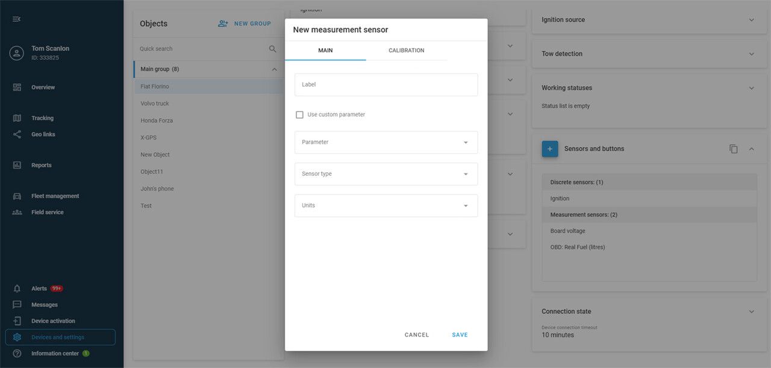Switch to the MAIN tab
This screenshot has width=771, height=368.
(x=325, y=51)
